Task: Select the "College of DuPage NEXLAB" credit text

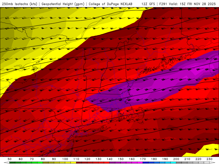Action: [111, 4]
